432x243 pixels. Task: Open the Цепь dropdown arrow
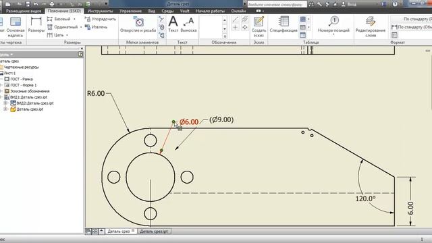(67, 35)
